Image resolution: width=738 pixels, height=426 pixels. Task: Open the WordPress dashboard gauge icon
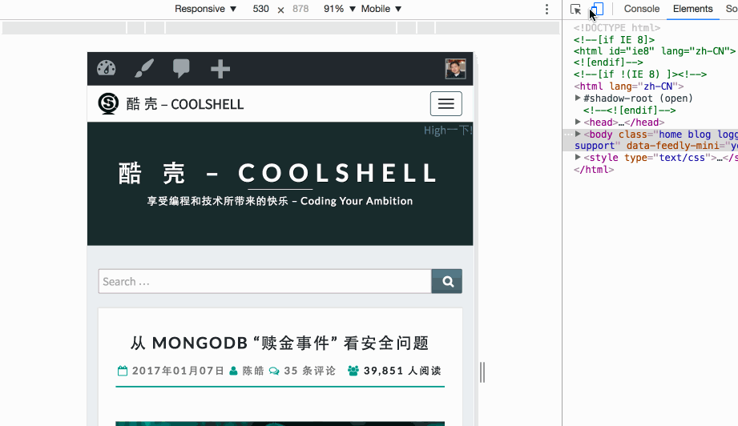point(107,69)
